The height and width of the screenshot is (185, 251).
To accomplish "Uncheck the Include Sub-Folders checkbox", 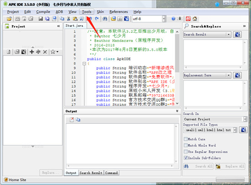I will [x=186, y=158].
